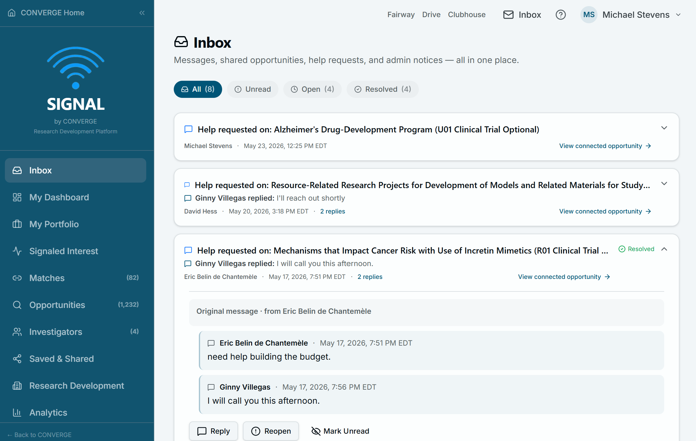Click the Resolved checkmark status badge

[x=636, y=249]
